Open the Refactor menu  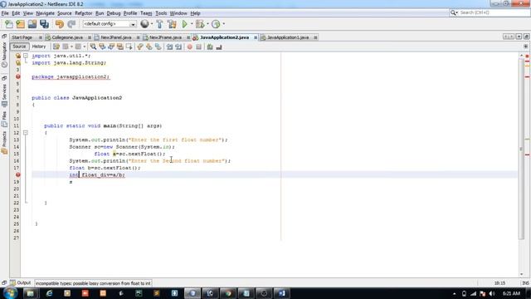click(83, 13)
